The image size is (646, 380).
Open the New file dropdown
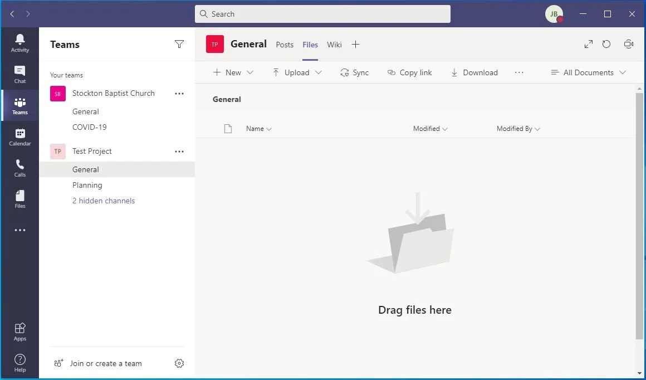(233, 72)
